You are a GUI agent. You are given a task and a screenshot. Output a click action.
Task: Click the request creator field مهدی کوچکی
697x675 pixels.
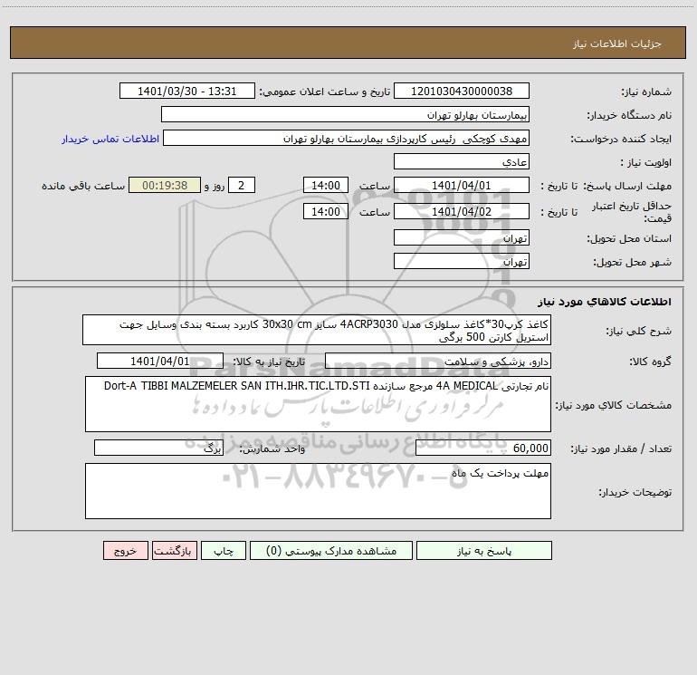click(x=347, y=139)
